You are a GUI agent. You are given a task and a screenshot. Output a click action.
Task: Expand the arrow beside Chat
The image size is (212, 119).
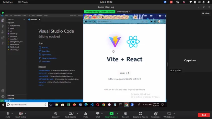click(102, 114)
